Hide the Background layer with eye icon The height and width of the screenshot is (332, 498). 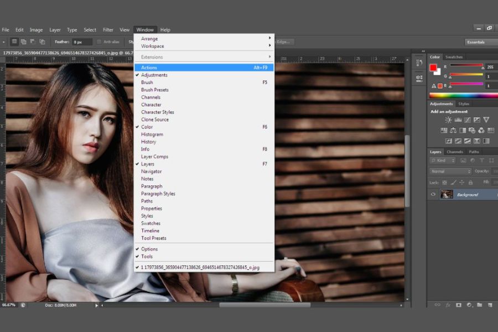click(433, 194)
